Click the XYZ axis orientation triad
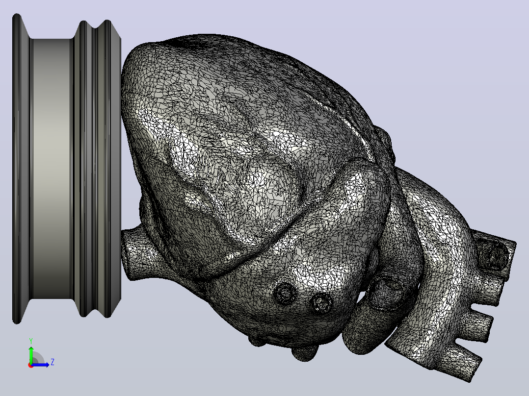The image size is (529, 396). tap(40, 354)
